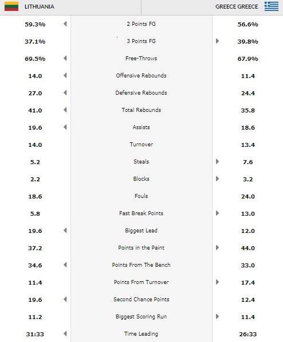Click Lithuania's 59.3% two-point value
The height and width of the screenshot is (342, 283).
click(x=35, y=24)
